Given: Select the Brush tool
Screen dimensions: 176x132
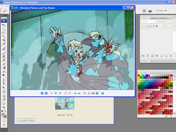Looking at the screenshot, I should 4,53.
